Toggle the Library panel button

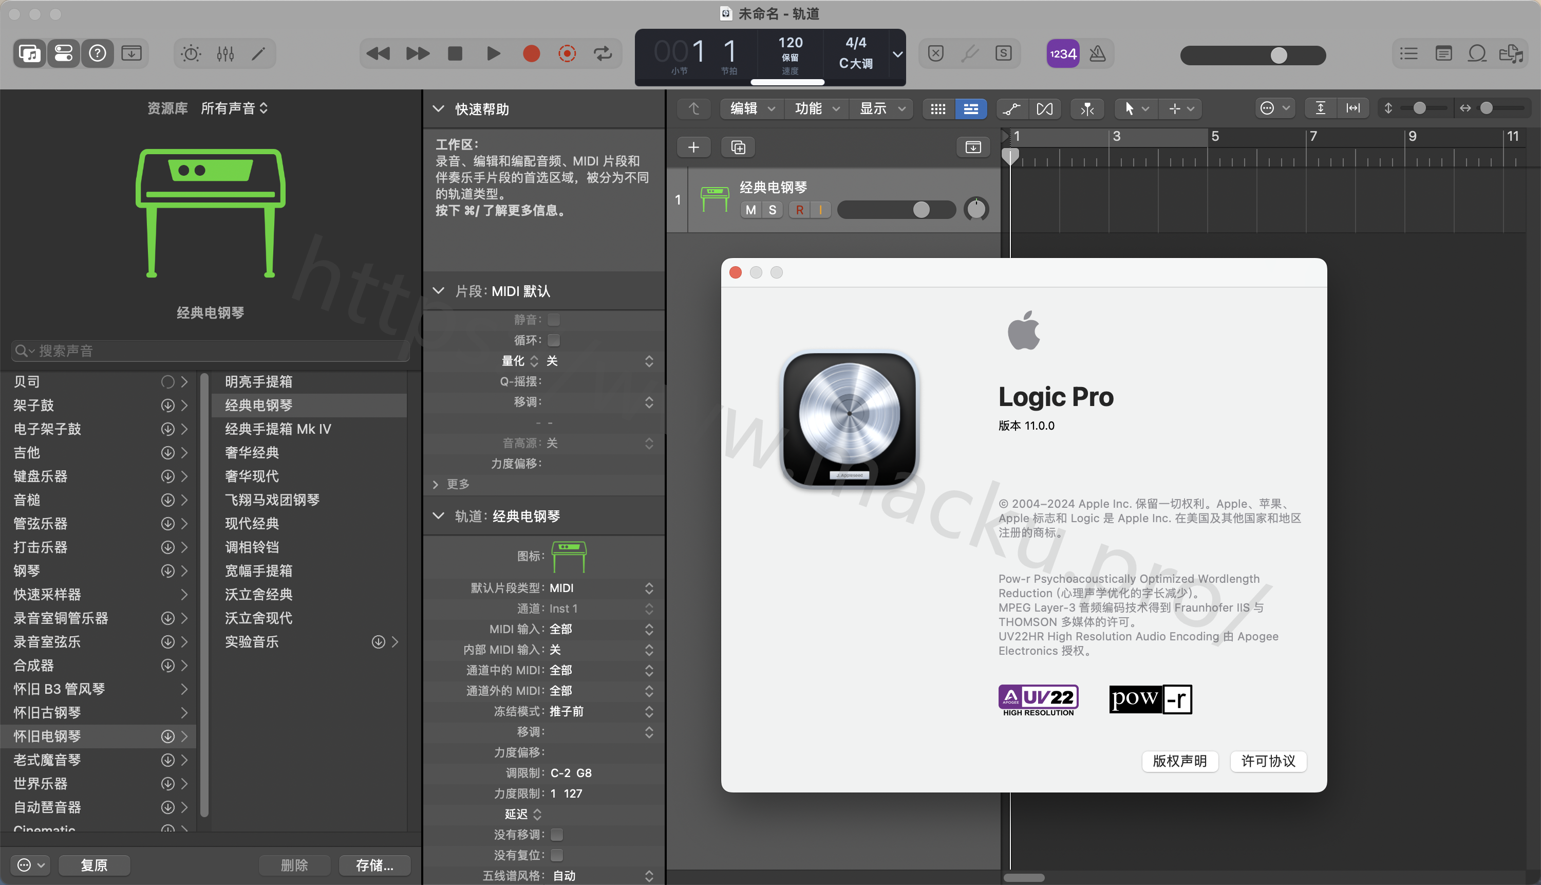coord(29,53)
